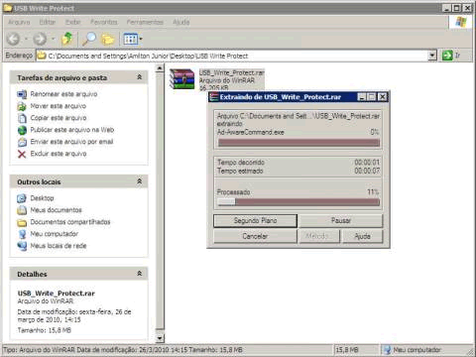Click the sidebar scroll up arrow
The width and height of the screenshot is (476, 357).
tap(160, 68)
